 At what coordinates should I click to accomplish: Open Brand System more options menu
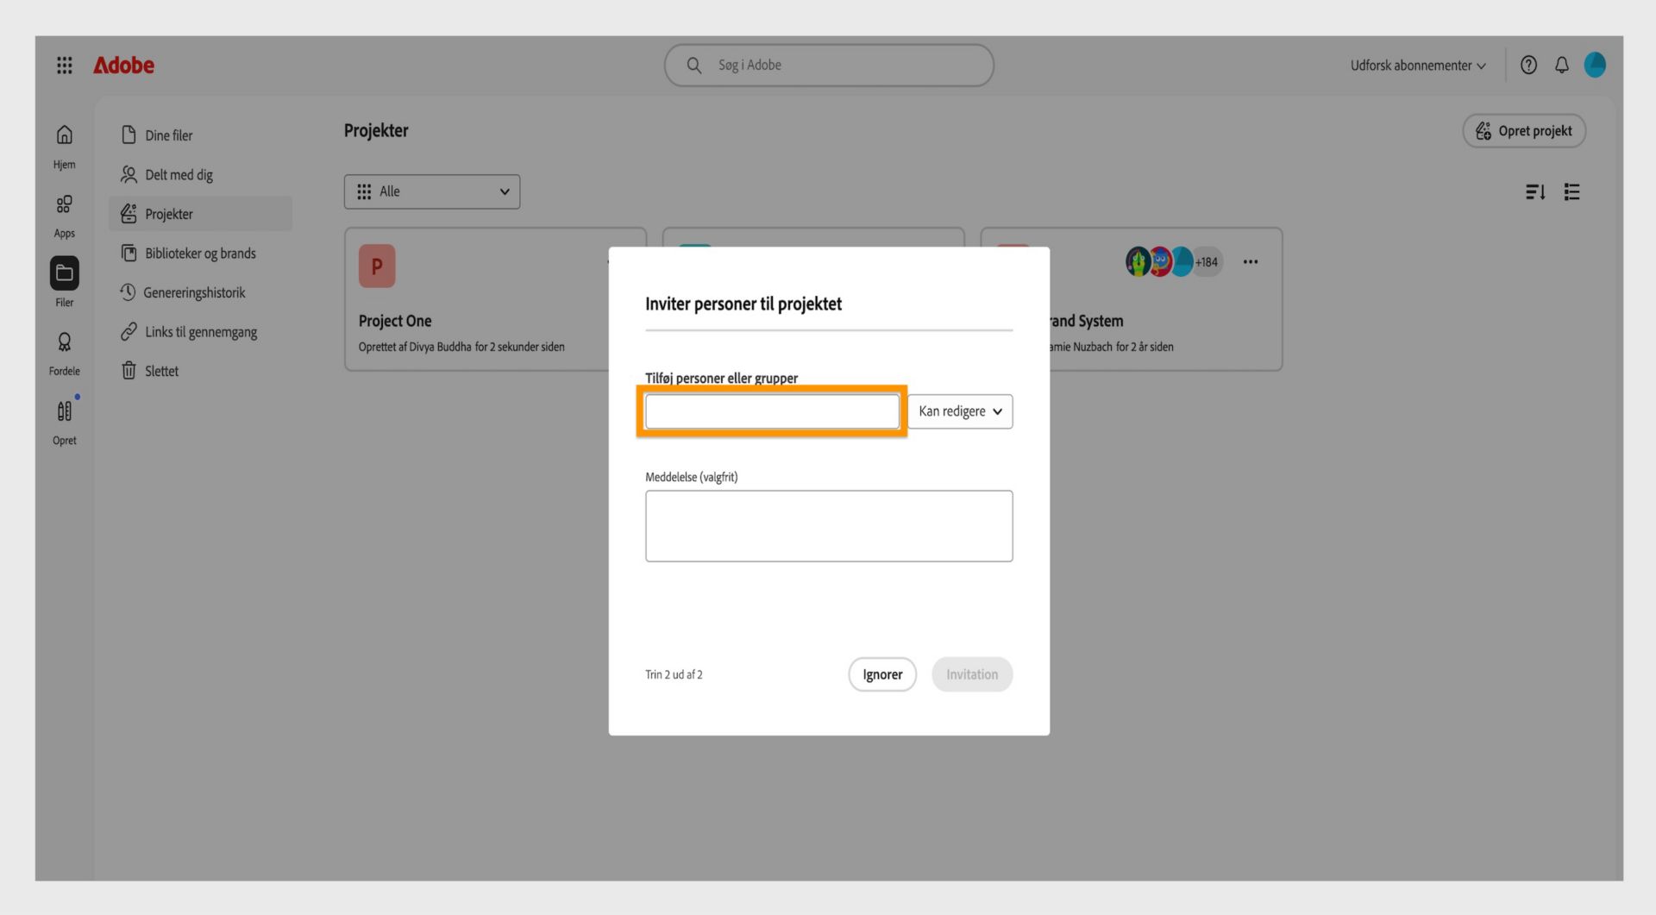[1250, 262]
